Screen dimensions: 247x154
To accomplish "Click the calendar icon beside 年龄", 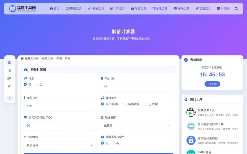I will pos(102,78).
